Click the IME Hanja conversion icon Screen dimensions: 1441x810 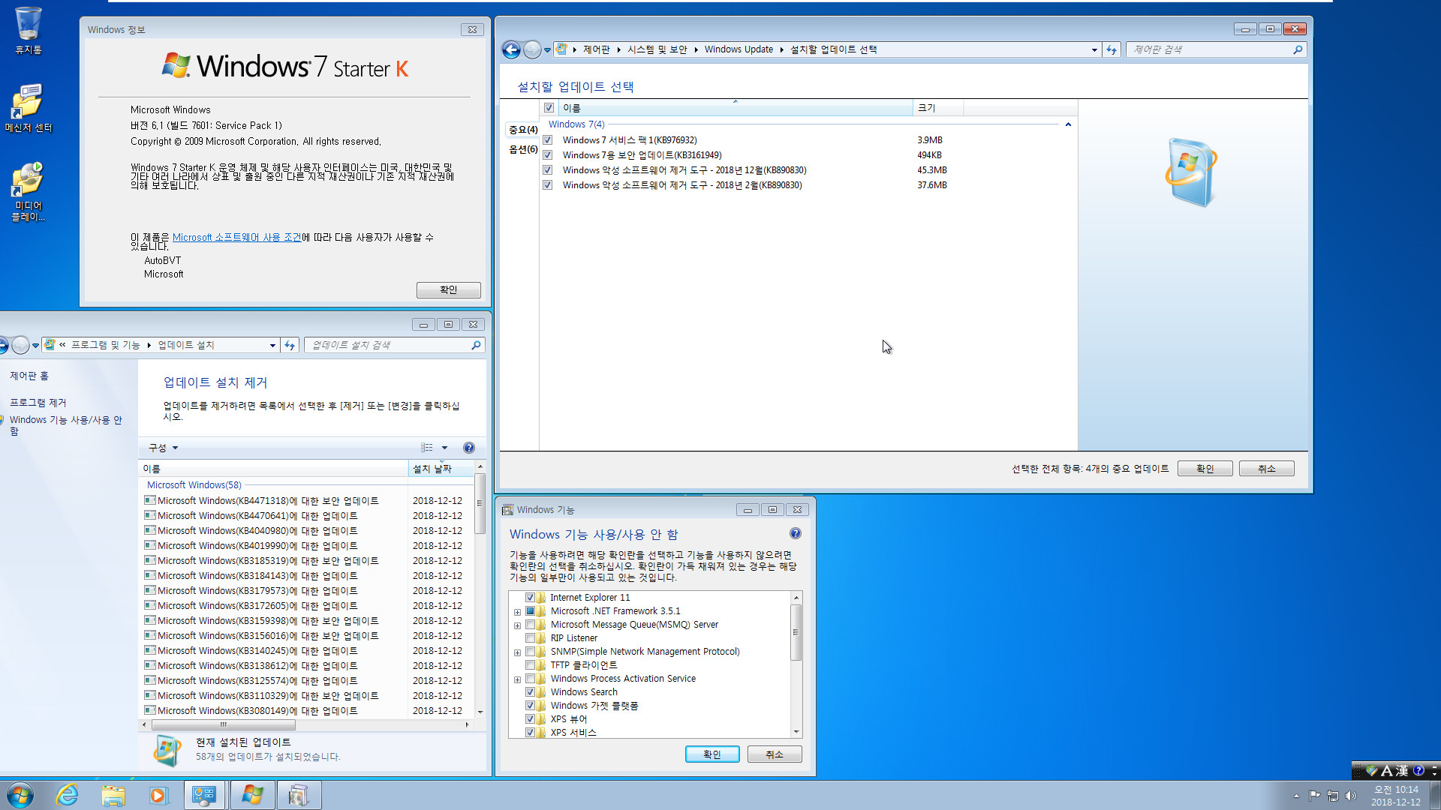tap(1401, 770)
